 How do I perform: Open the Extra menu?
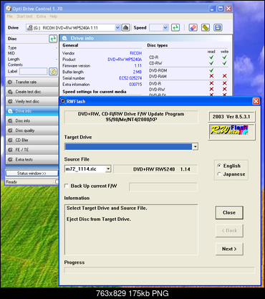41,16
